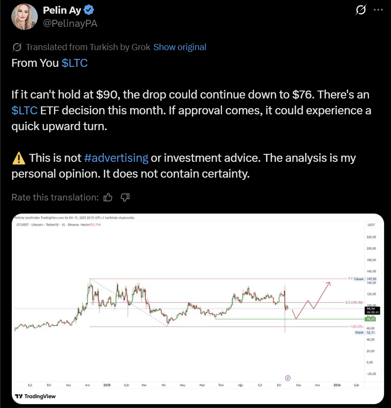Click the purple lightning icon on chart
Image resolution: width=391 pixels, height=408 pixels.
pyautogui.click(x=288, y=377)
